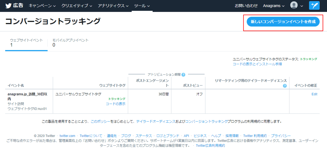Click the Twitter bird logo
This screenshot has height=160, width=327.
point(8,5)
